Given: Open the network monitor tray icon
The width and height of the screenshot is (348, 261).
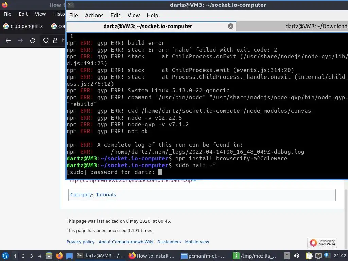Looking at the screenshot, I should [318, 256].
